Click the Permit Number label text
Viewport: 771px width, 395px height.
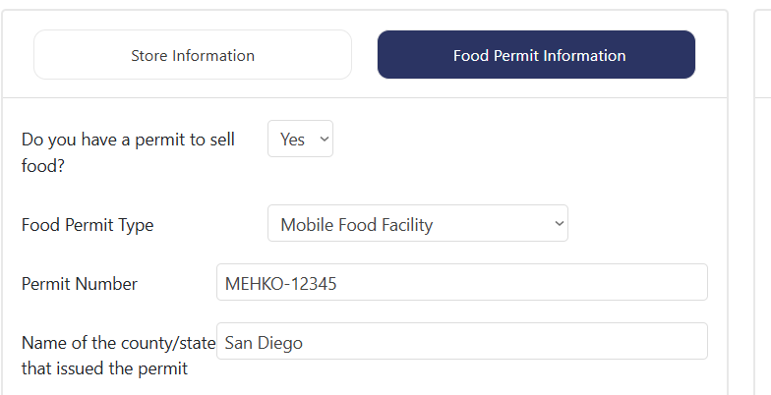(x=80, y=284)
